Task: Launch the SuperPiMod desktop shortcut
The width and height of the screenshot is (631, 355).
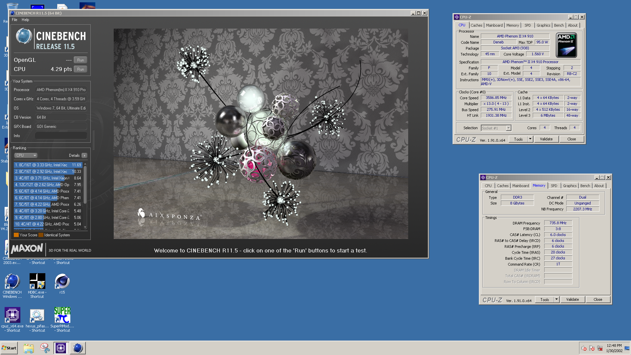Action: tap(62, 319)
